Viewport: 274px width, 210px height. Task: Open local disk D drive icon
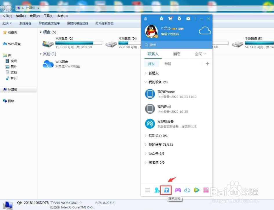point(111,44)
